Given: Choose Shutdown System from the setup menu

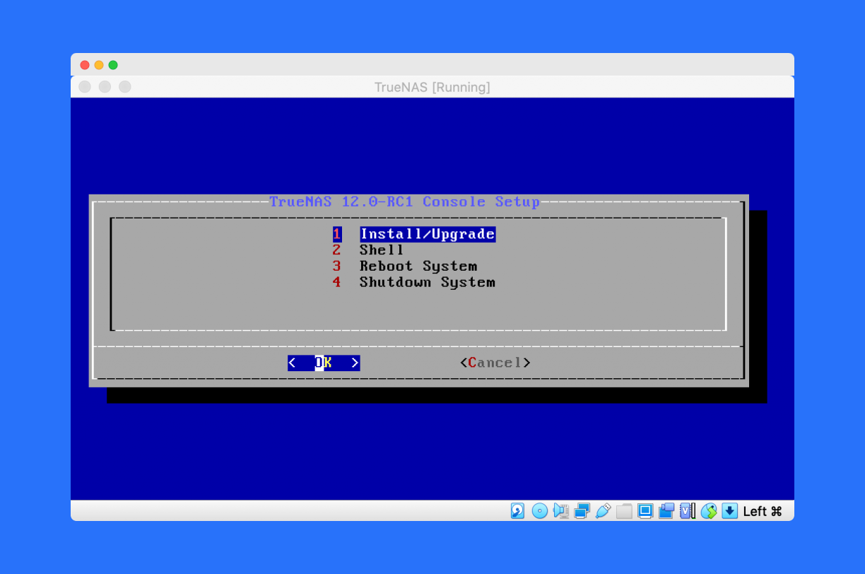Looking at the screenshot, I should tap(427, 282).
